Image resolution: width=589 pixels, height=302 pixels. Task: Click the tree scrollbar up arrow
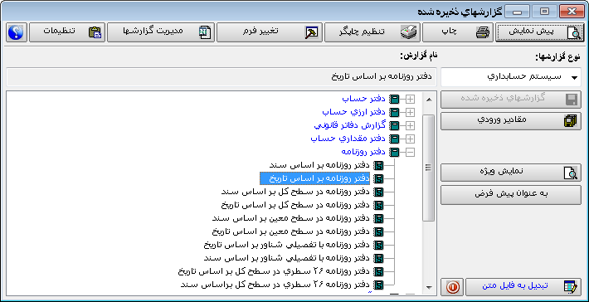click(429, 100)
